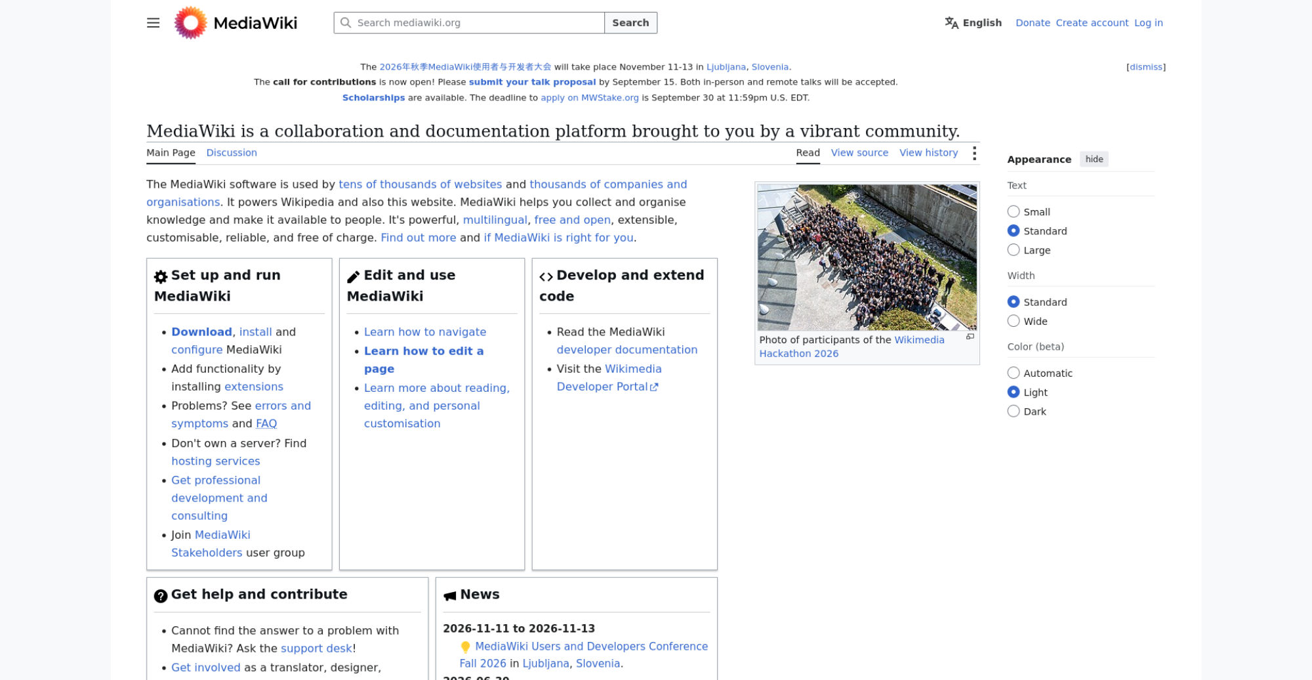1312x680 pixels.
Task: Dismiss the conference banner notice
Action: pos(1146,67)
